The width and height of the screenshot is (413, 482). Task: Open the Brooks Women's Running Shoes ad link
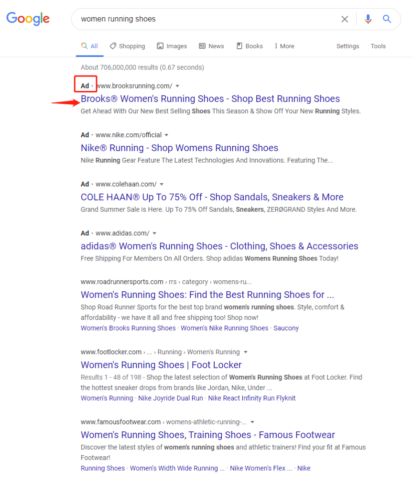pos(210,99)
